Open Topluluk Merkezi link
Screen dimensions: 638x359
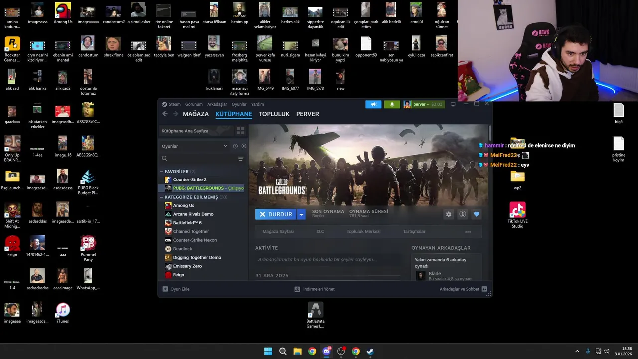point(363,232)
